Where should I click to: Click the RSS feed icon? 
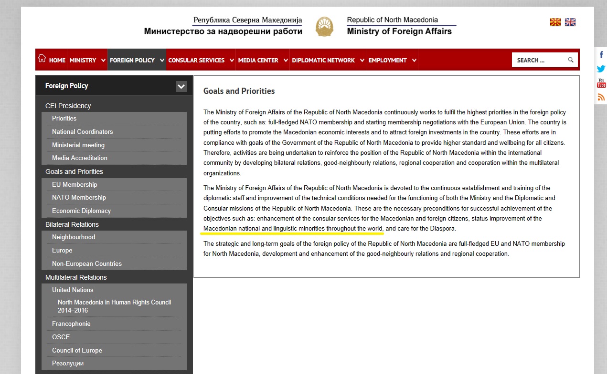click(601, 97)
